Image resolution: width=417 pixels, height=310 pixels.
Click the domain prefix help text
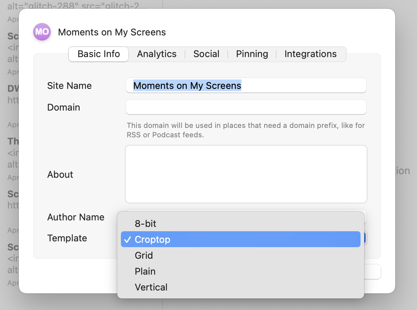(x=245, y=130)
